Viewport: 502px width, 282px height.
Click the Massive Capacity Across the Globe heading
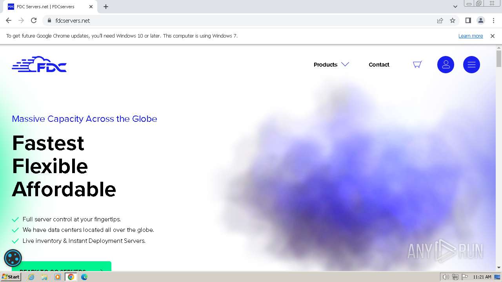click(x=84, y=119)
